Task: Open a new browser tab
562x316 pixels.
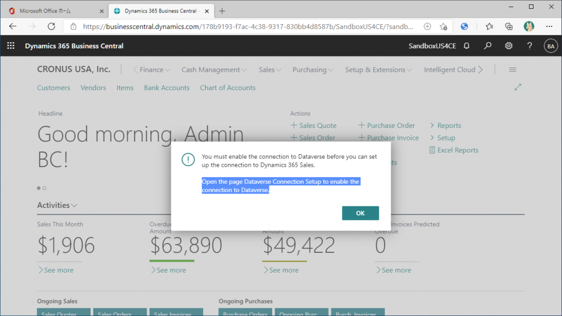Action: click(222, 11)
